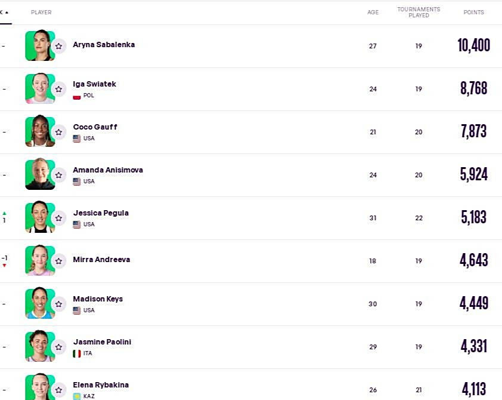Click the star beside Coco Gauff
This screenshot has width=502, height=400.
coord(58,132)
